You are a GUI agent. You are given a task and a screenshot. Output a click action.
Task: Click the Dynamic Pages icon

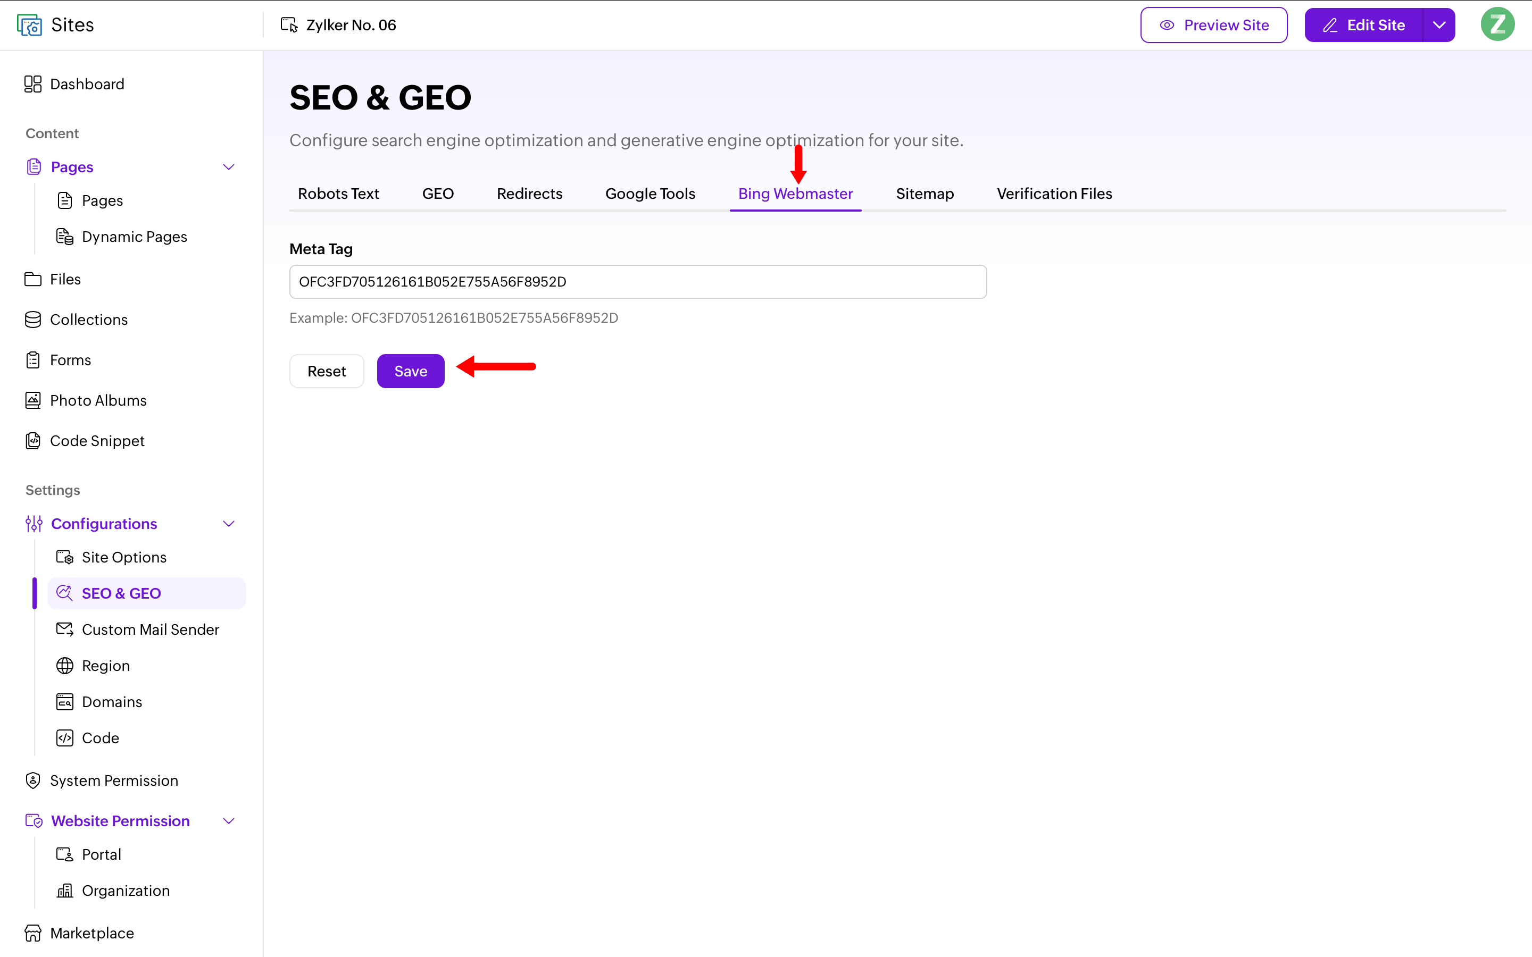pyautogui.click(x=64, y=237)
